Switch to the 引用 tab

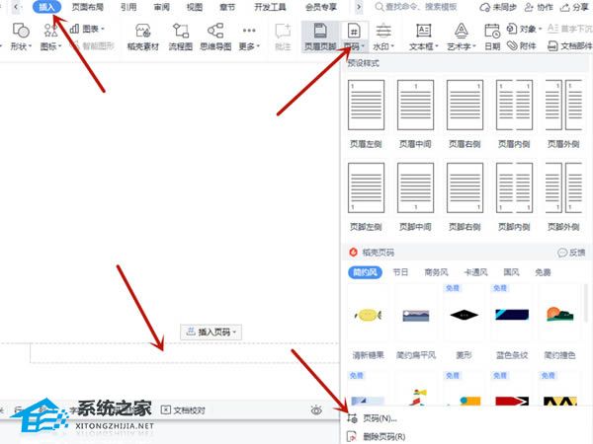pos(128,7)
